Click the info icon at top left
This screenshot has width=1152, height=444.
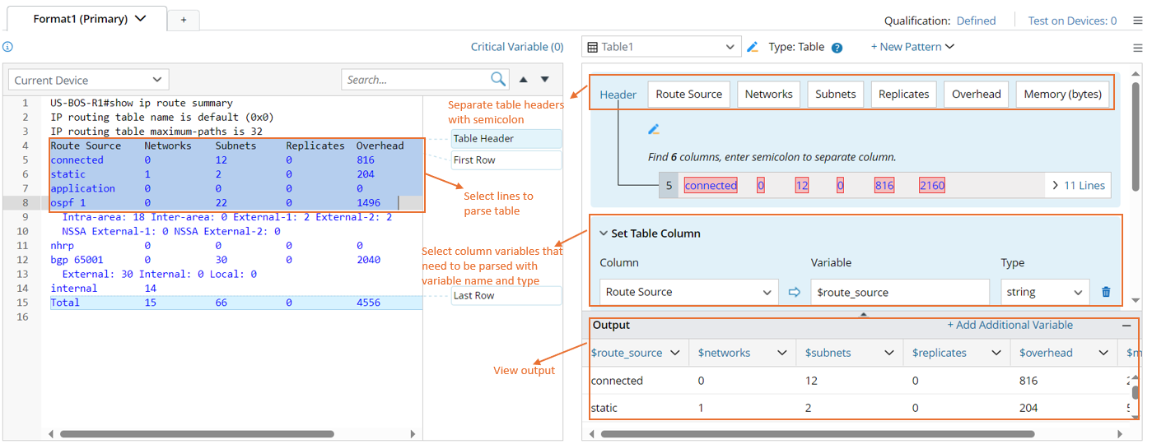(8, 47)
